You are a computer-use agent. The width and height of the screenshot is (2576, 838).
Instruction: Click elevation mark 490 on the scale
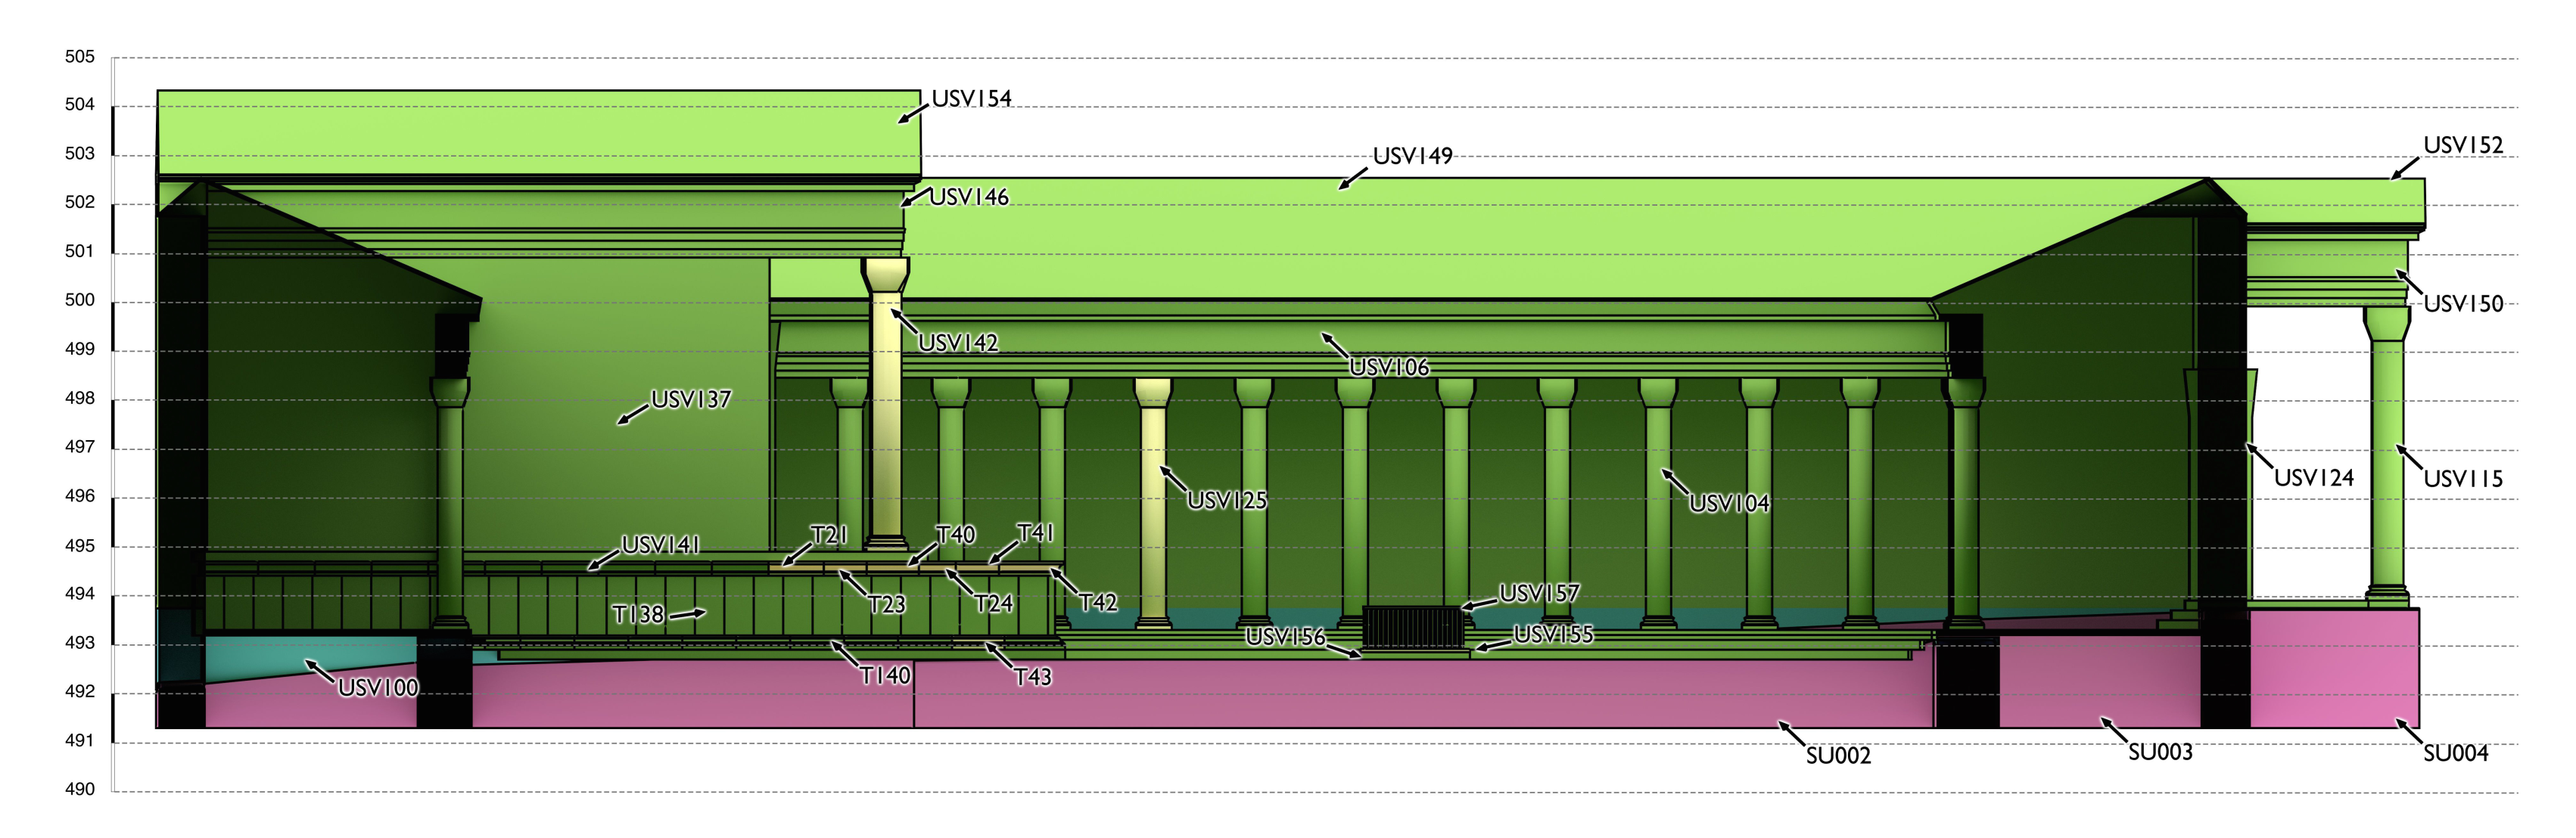tap(80, 789)
